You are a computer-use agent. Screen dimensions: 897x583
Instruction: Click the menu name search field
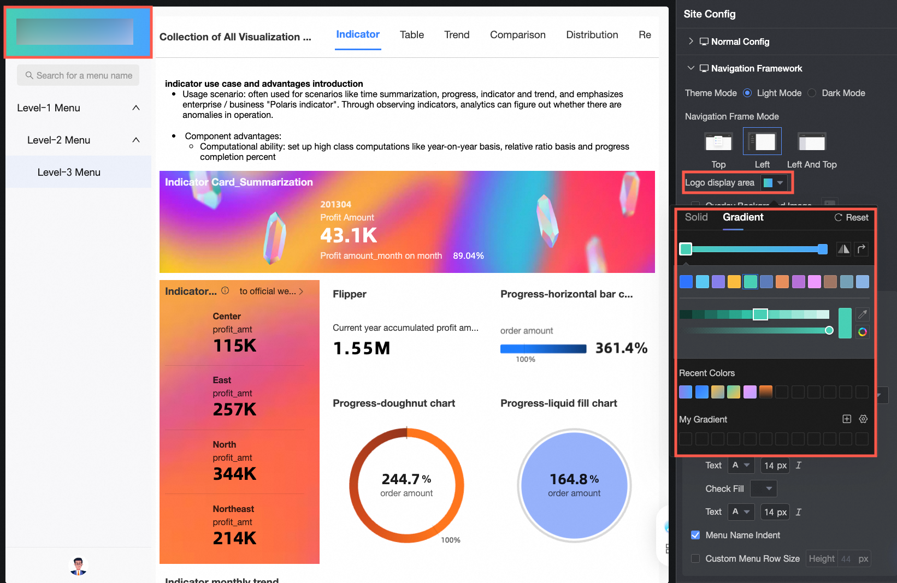[78, 75]
